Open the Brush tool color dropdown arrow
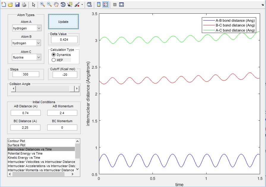Viewport: 266px width, 187px height. (x=82, y=4)
